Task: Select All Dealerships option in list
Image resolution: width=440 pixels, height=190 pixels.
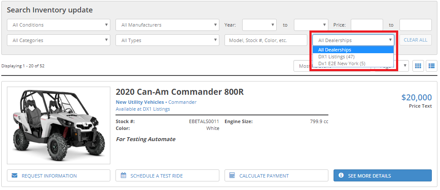Action: (x=353, y=50)
